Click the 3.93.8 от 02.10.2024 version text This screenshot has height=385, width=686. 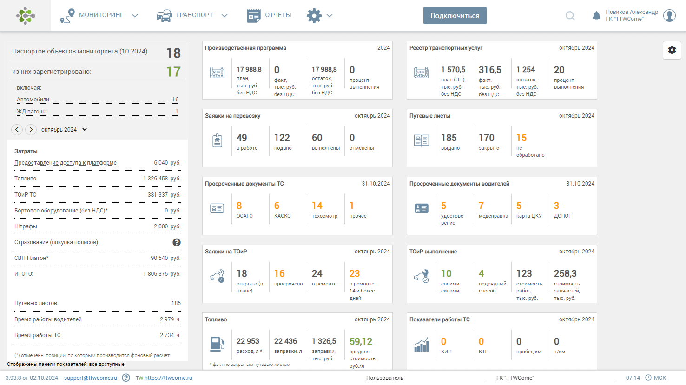click(x=32, y=378)
